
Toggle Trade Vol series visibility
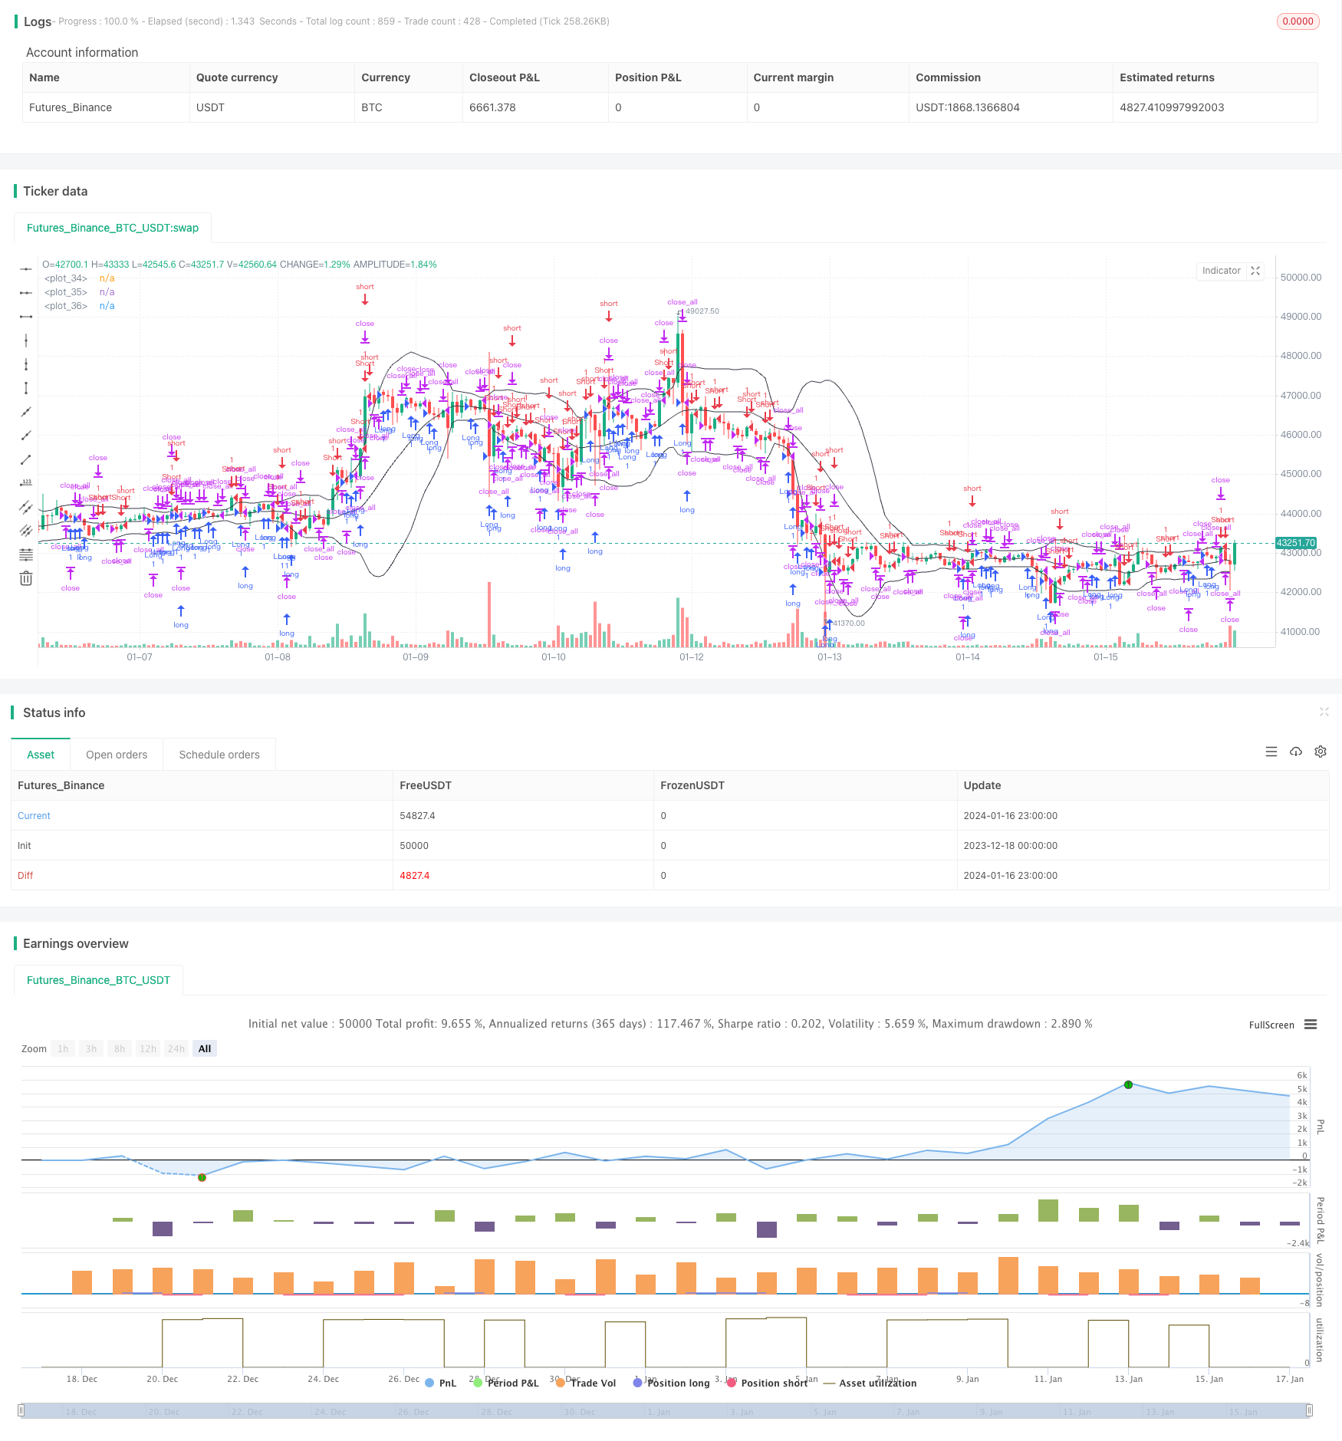(x=586, y=1383)
